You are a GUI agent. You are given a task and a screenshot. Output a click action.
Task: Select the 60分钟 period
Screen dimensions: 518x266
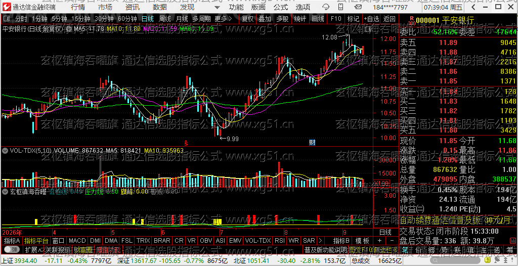(x=127, y=19)
